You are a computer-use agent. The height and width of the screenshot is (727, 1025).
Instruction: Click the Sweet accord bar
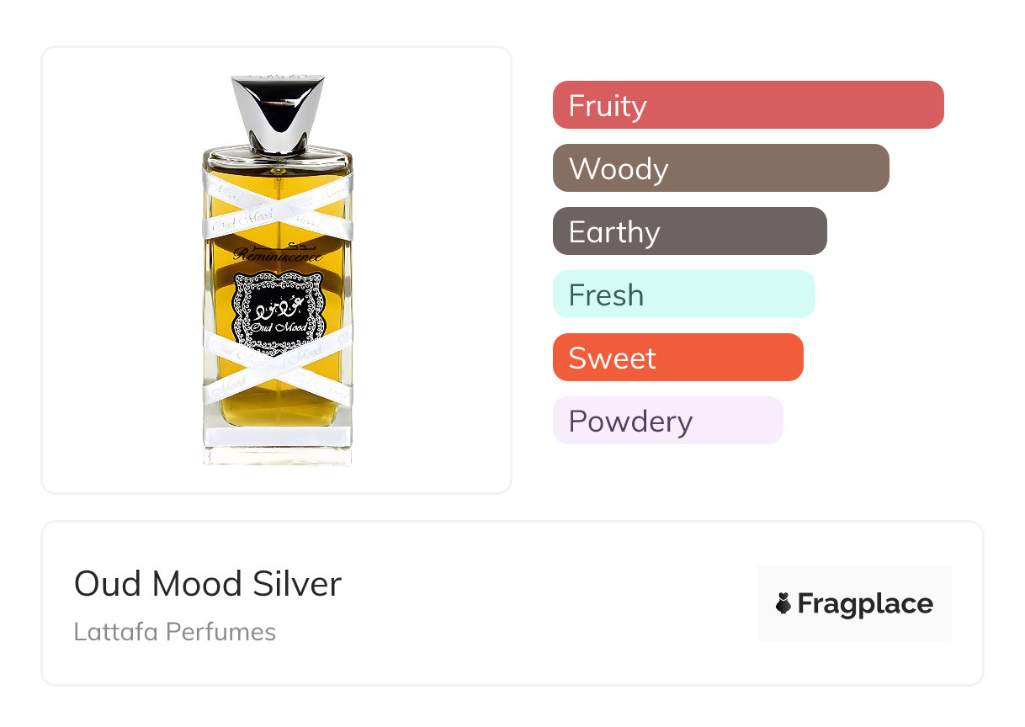tap(677, 358)
